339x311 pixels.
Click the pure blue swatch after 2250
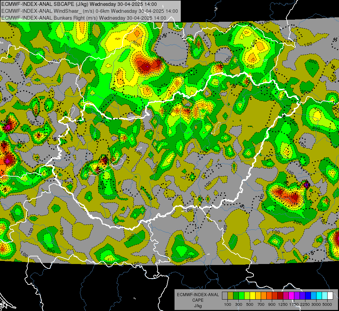tap(308, 295)
